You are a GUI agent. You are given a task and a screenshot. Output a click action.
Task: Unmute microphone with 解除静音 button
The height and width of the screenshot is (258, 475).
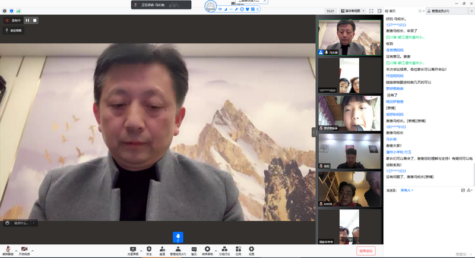pyautogui.click(x=8, y=249)
